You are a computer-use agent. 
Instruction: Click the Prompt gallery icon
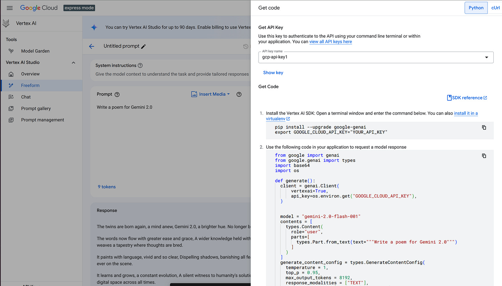tap(11, 108)
